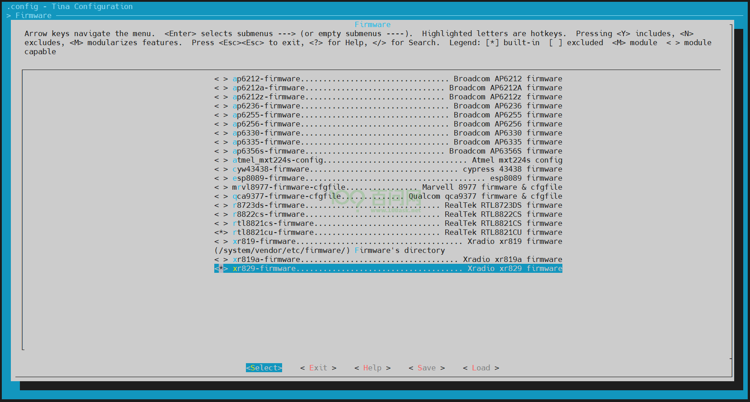This screenshot has height=402, width=750.
Task: Click the Load button
Action: point(481,368)
